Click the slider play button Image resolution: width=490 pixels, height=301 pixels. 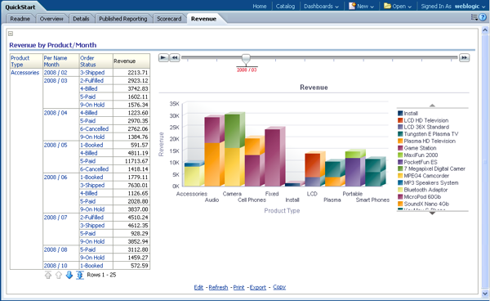coord(163,57)
